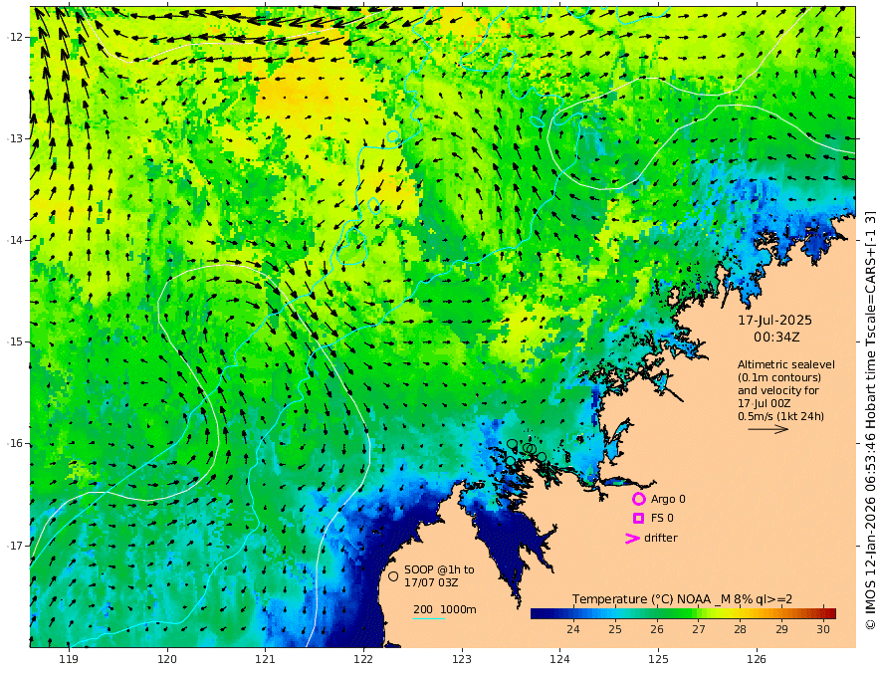Click the '0.5m/s (1kt 24h)' scale text
Screen dimensions: 876x677
click(781, 416)
